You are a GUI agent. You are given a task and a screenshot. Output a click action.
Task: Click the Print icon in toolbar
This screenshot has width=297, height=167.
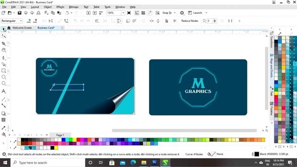tap(39, 13)
